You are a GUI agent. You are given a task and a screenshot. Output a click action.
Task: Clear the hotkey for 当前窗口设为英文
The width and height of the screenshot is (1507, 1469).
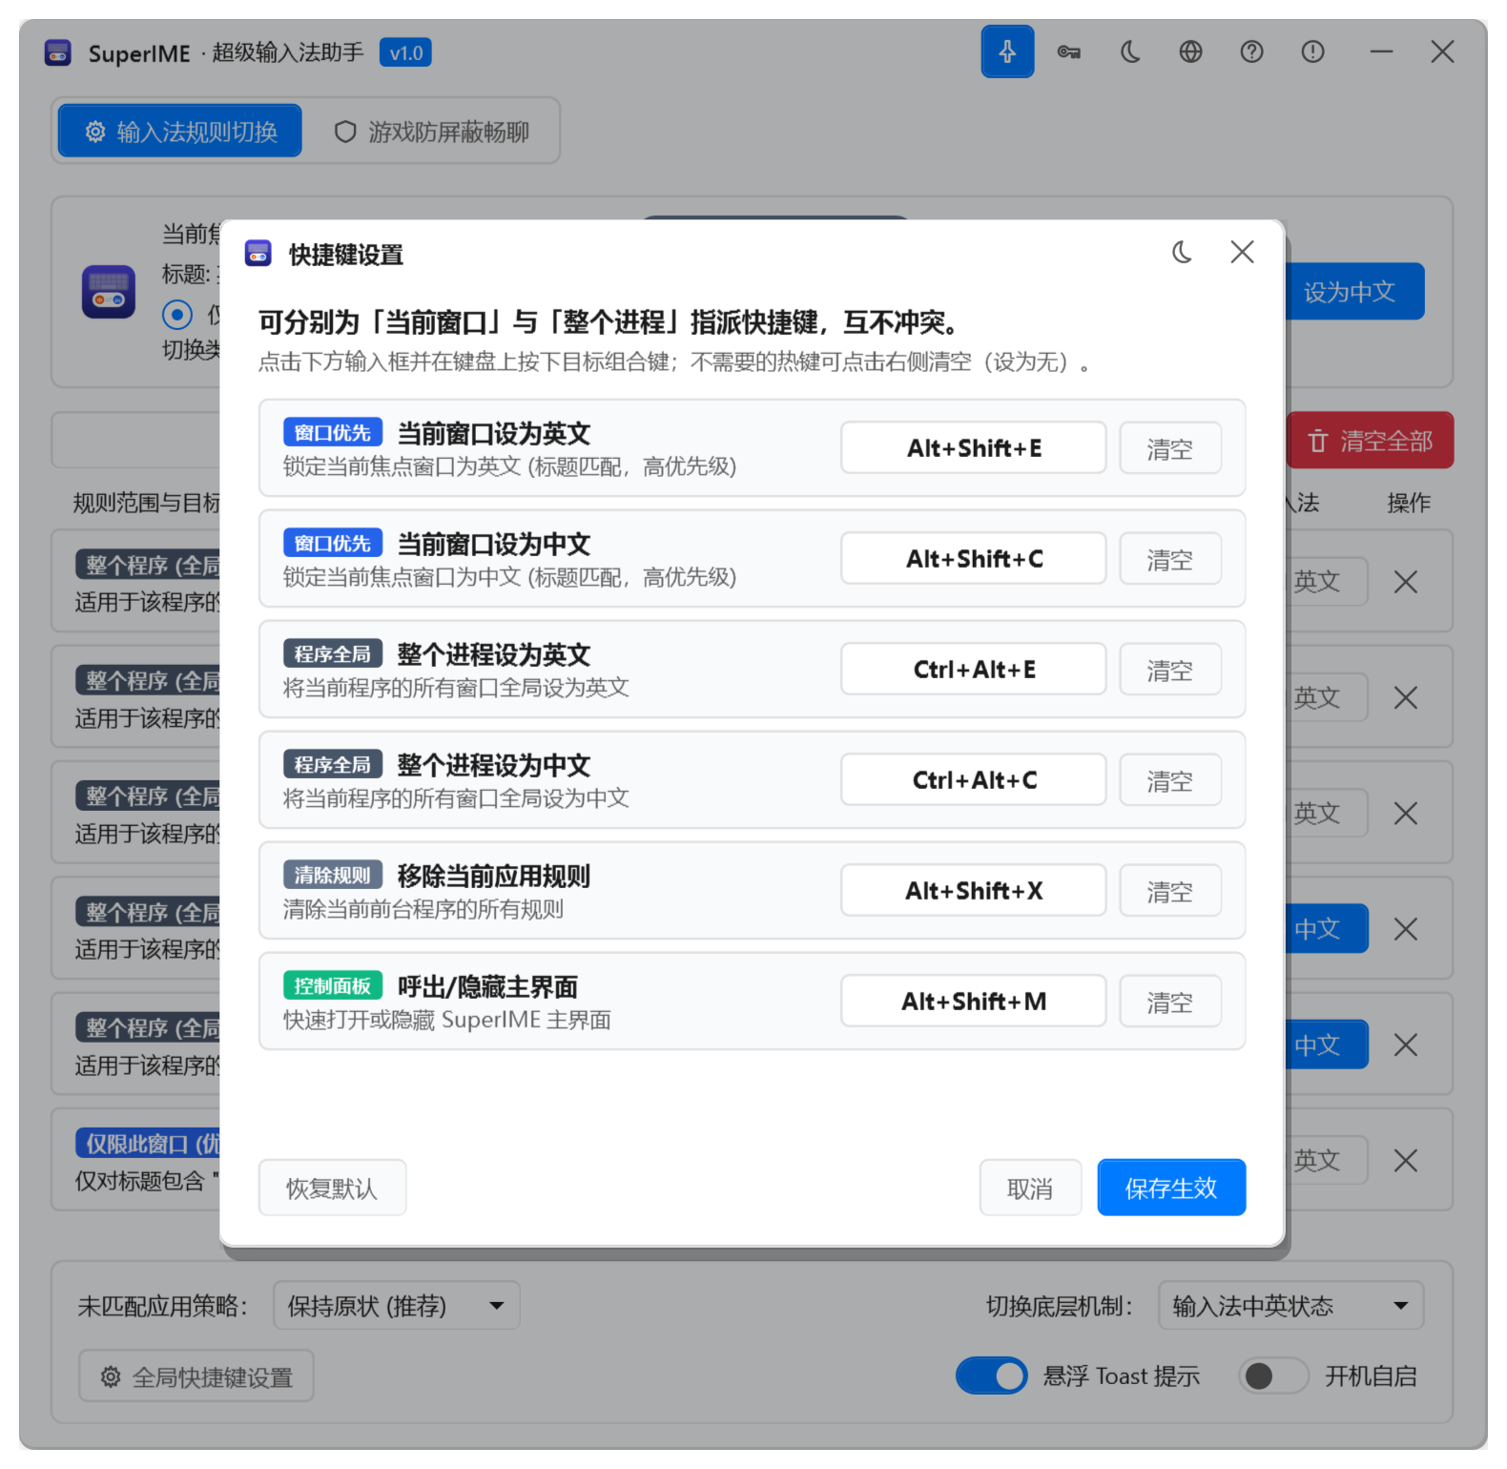click(x=1170, y=447)
